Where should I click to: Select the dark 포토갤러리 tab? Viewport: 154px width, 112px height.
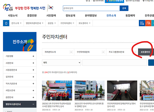pos(146,52)
